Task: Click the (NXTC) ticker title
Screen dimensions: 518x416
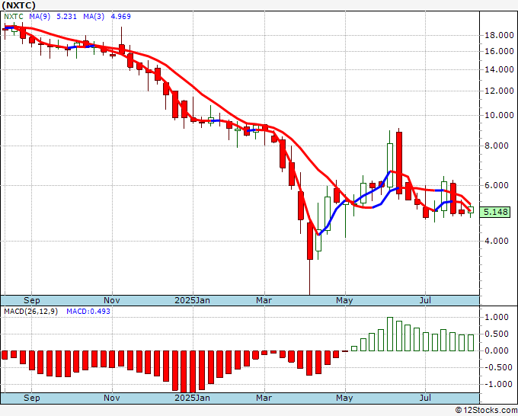Action: (x=18, y=5)
